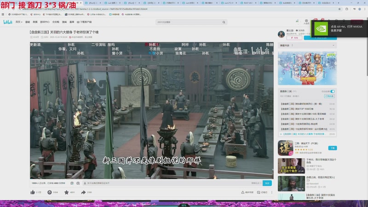Image resolution: width=368 pixels, height=207 pixels.
Task: Expand the 弹幕列表 danmaku list panel
Action: tap(333, 45)
